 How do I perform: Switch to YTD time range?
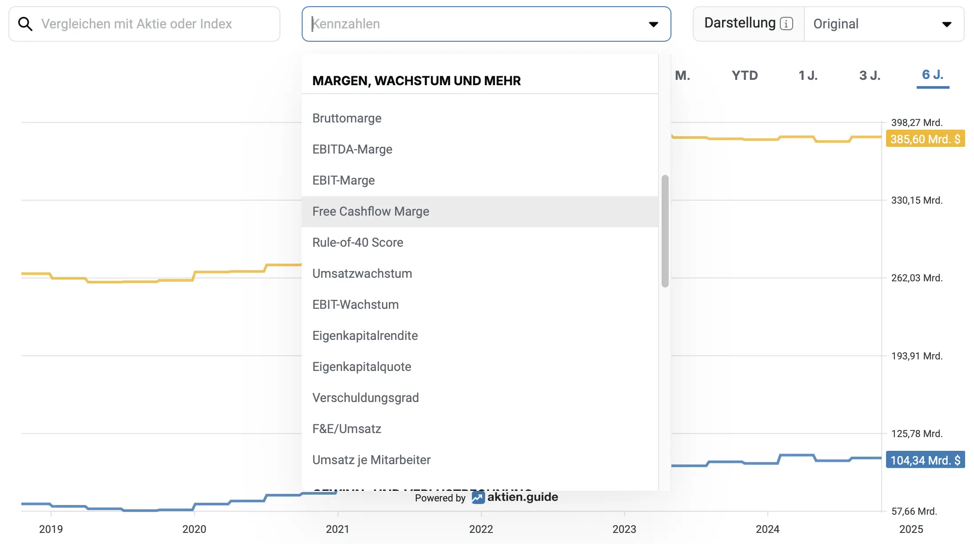pyautogui.click(x=745, y=75)
